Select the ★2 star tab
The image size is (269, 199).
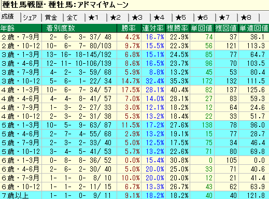click(118, 18)
